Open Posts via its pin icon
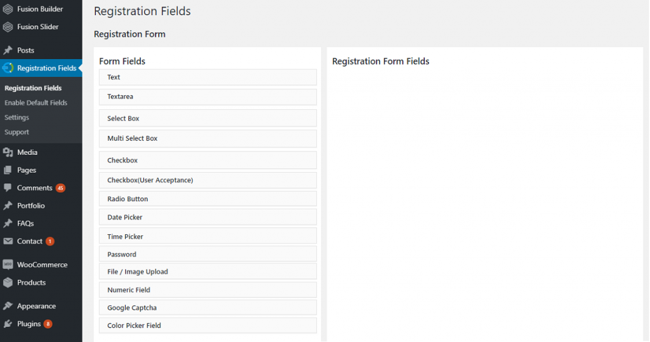 pos(8,50)
